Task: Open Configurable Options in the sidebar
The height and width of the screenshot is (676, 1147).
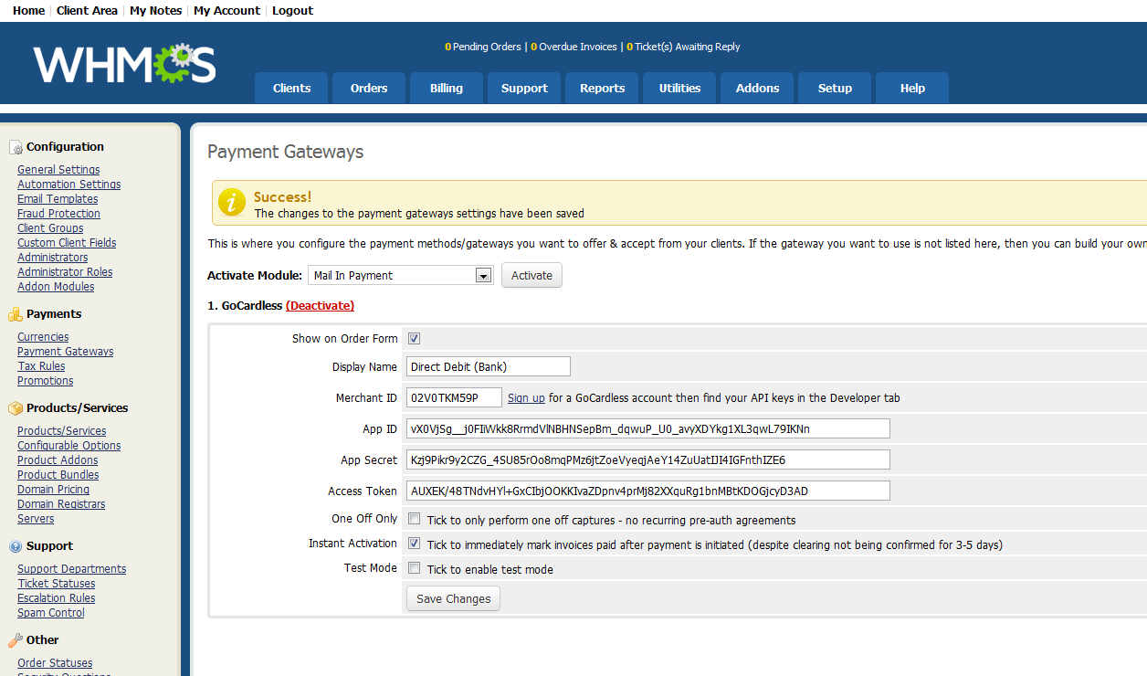Action: click(x=69, y=446)
